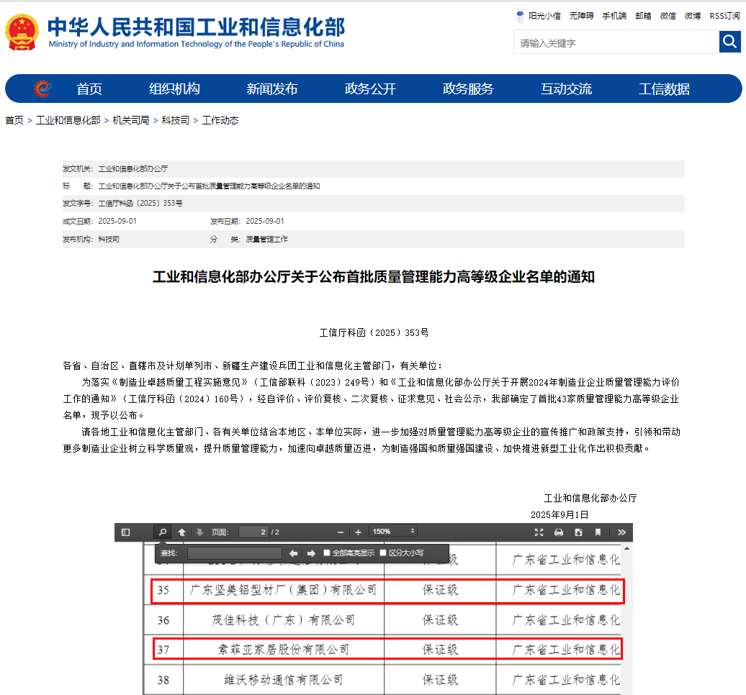Go to previous PDF page arrow
The image size is (746, 695).
point(181,532)
